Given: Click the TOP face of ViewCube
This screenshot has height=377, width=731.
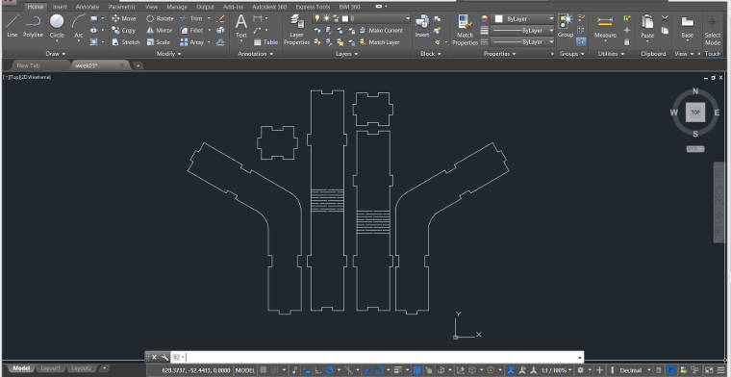Looking at the screenshot, I should 695,113.
